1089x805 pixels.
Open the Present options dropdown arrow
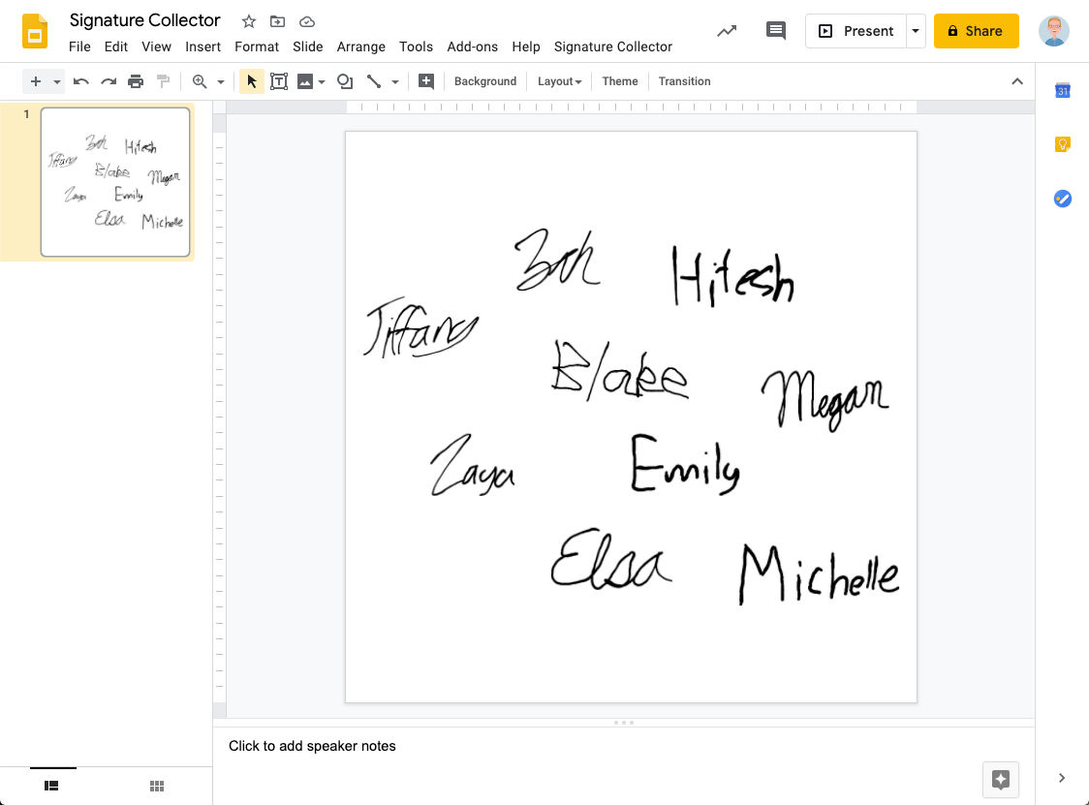[916, 31]
